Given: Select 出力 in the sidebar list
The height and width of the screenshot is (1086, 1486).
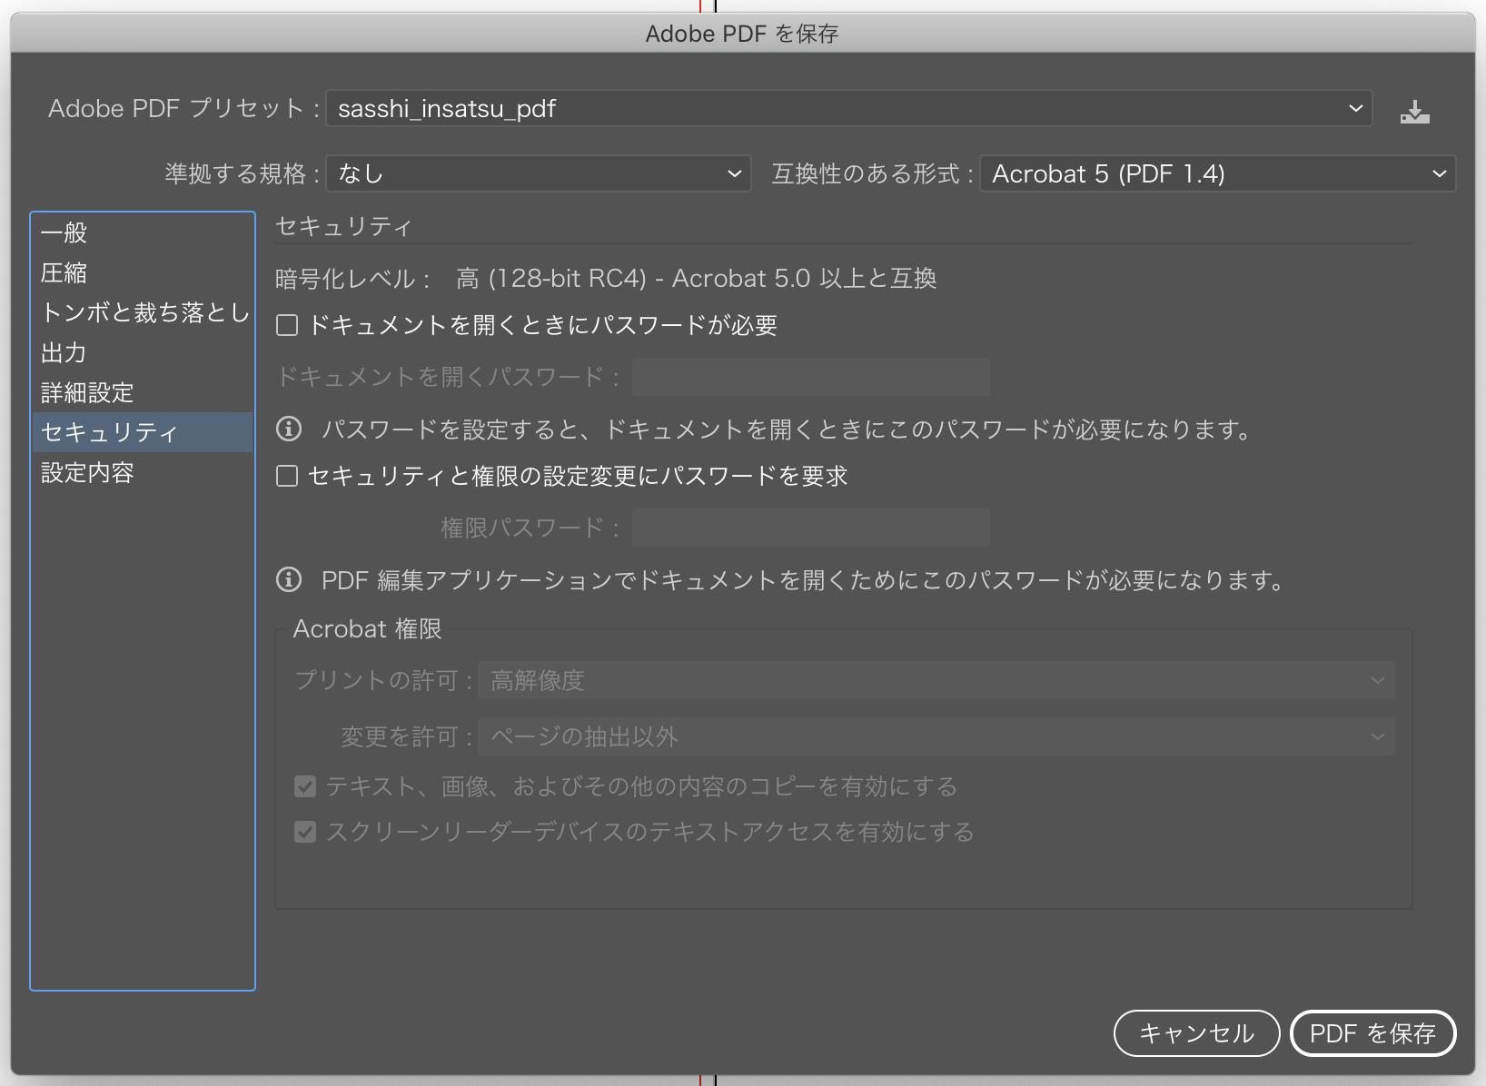Looking at the screenshot, I should pyautogui.click(x=142, y=352).
